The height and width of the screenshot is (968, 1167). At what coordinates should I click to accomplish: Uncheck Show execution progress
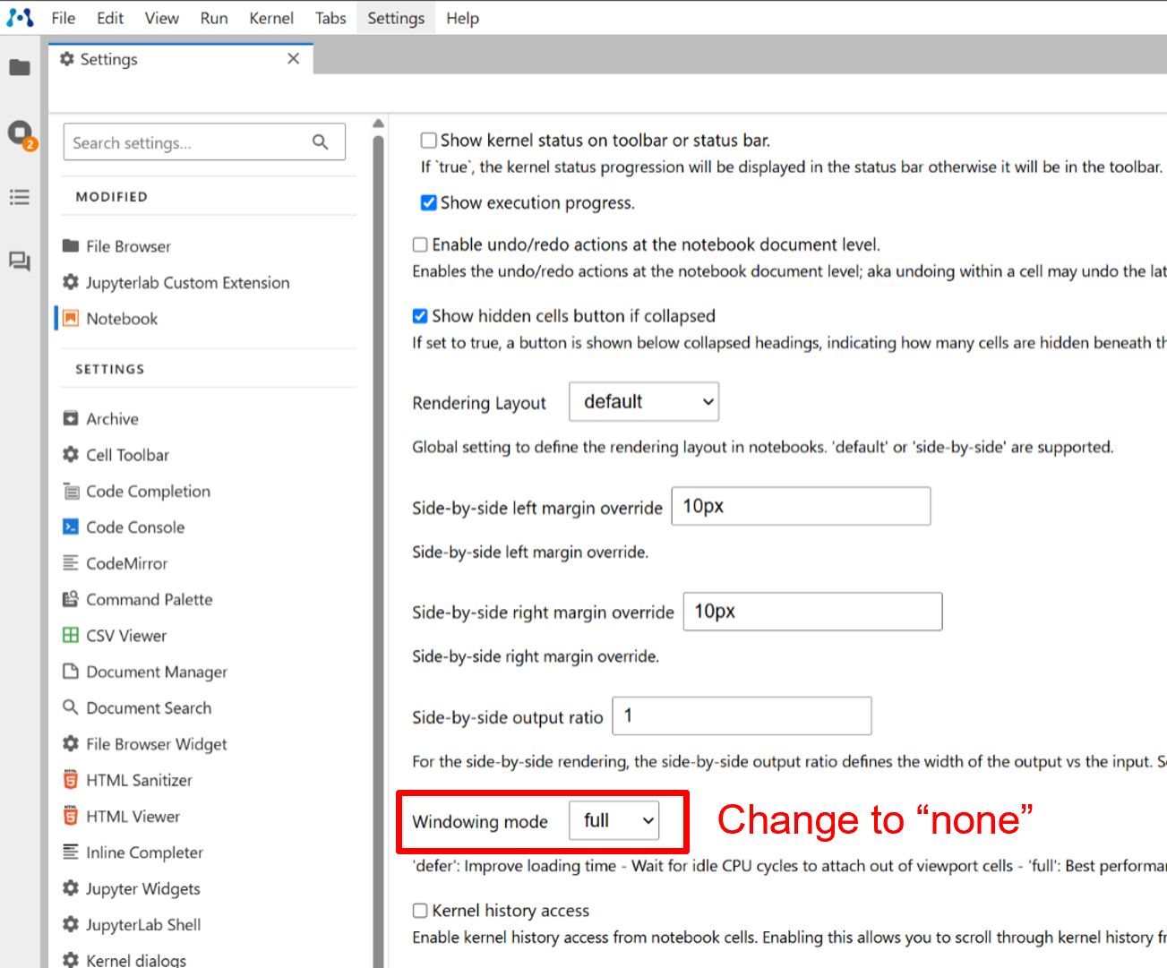(x=429, y=203)
